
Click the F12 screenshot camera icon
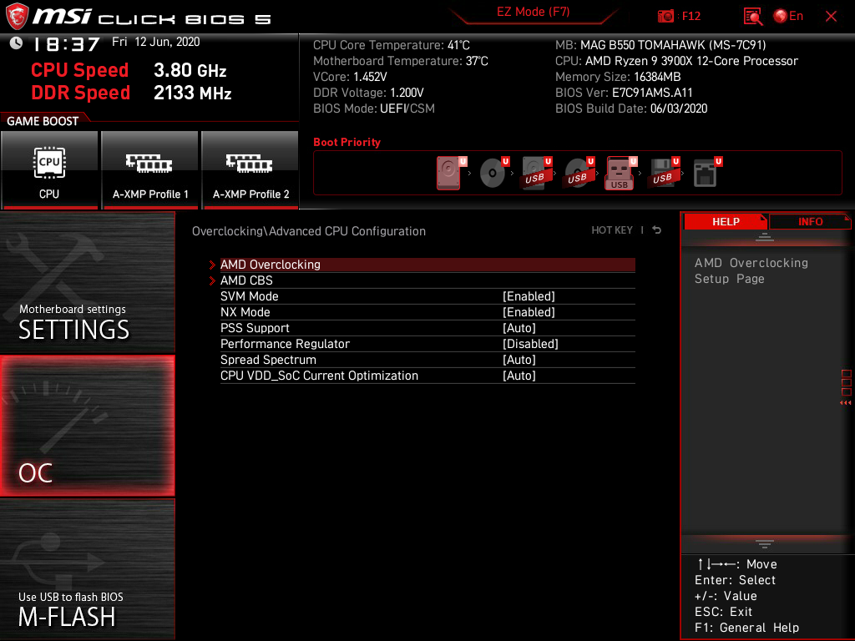[x=665, y=17]
